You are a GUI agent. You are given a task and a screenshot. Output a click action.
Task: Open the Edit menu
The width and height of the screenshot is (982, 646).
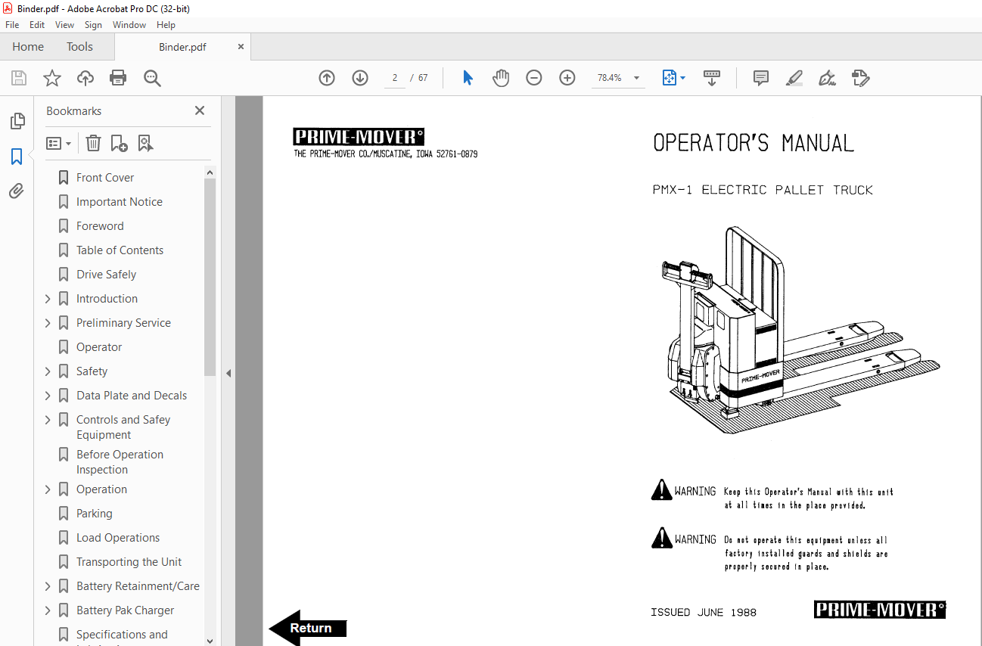click(37, 25)
